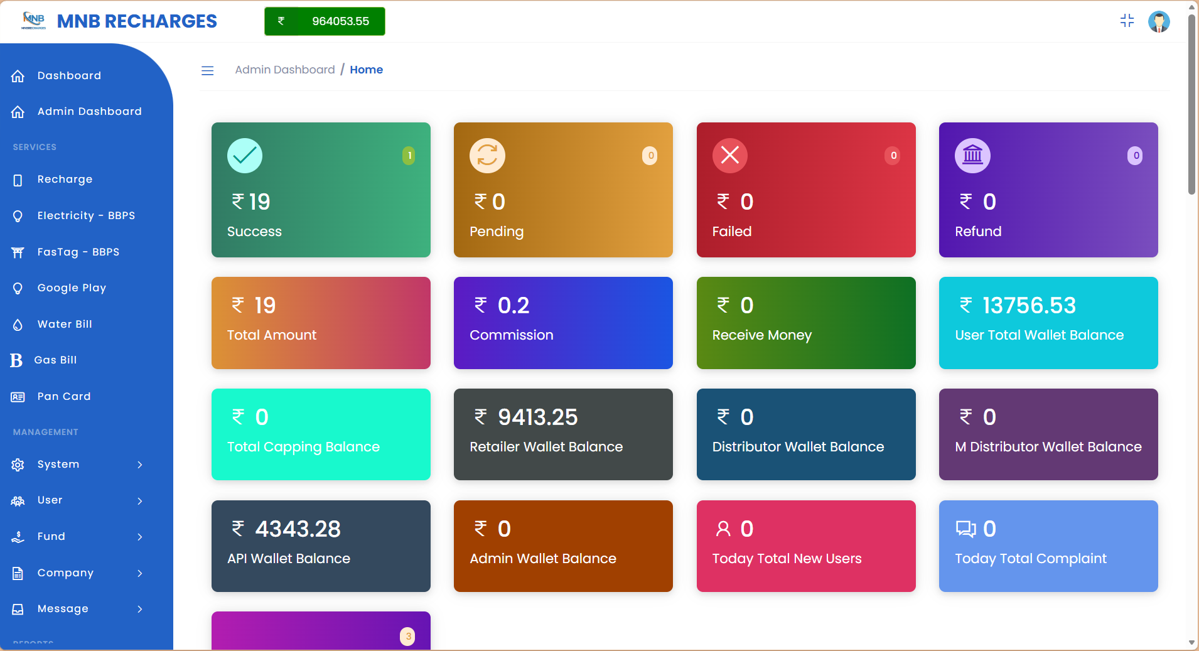Click the M Distributor Wallet Balance card
Screen dimensions: 1199x651
1048,434
